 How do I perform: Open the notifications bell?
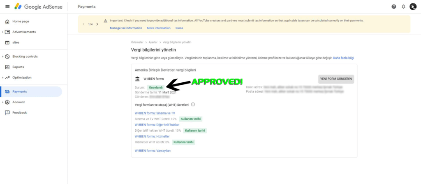tap(403, 7)
